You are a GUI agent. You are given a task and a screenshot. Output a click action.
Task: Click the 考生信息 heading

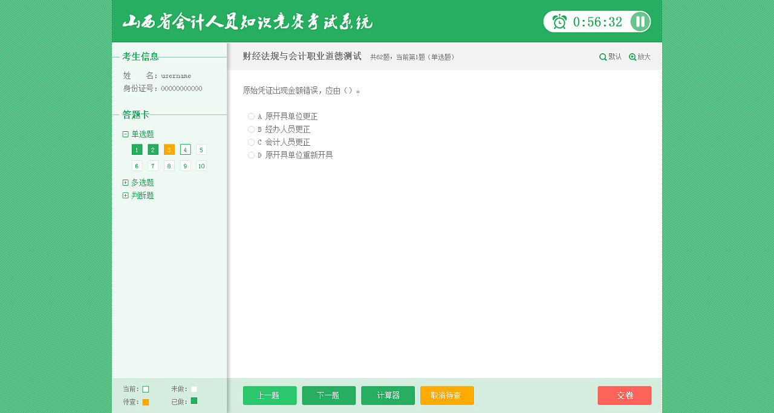point(141,56)
